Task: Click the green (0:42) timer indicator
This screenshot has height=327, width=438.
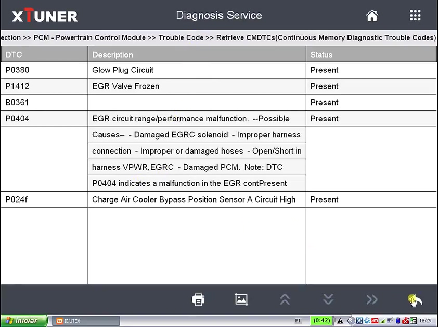Action: coord(321,320)
